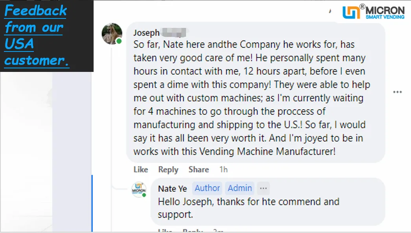This screenshot has width=411, height=233.
Task: Click the blue vertical bar on left edge
Action: pyautogui.click(x=92, y=204)
